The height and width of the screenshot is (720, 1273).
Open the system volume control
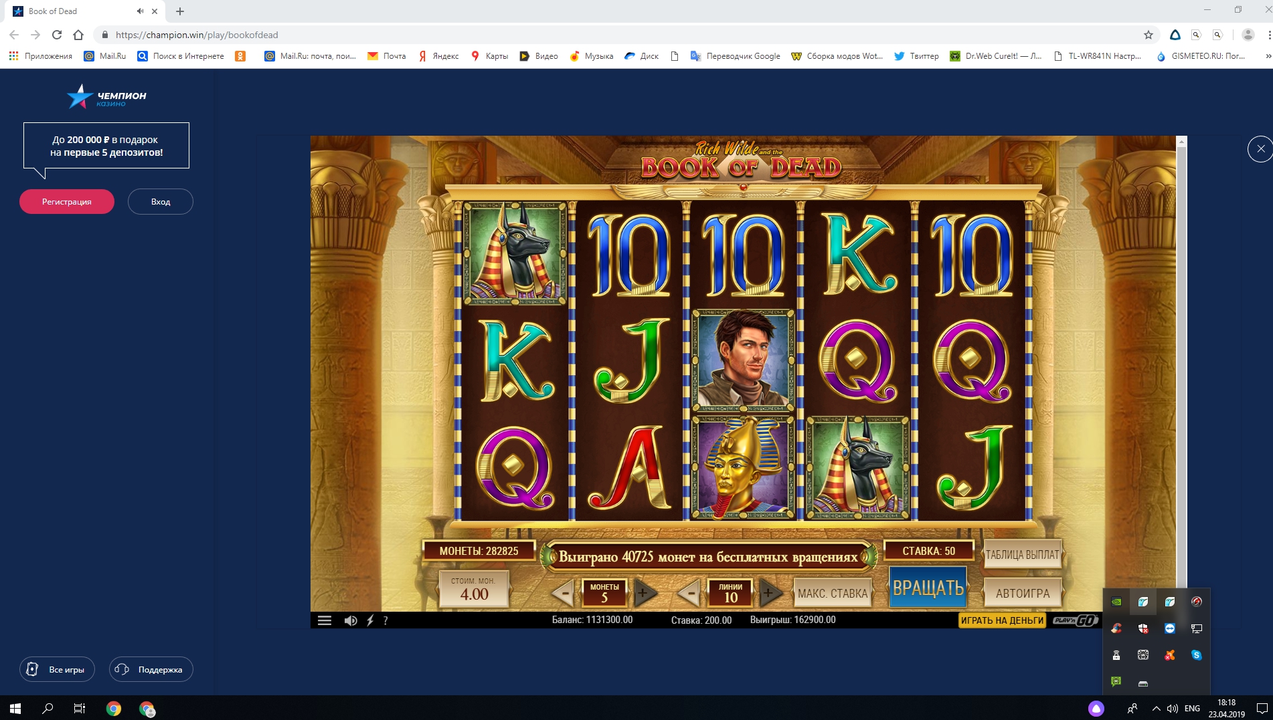pos(1173,708)
